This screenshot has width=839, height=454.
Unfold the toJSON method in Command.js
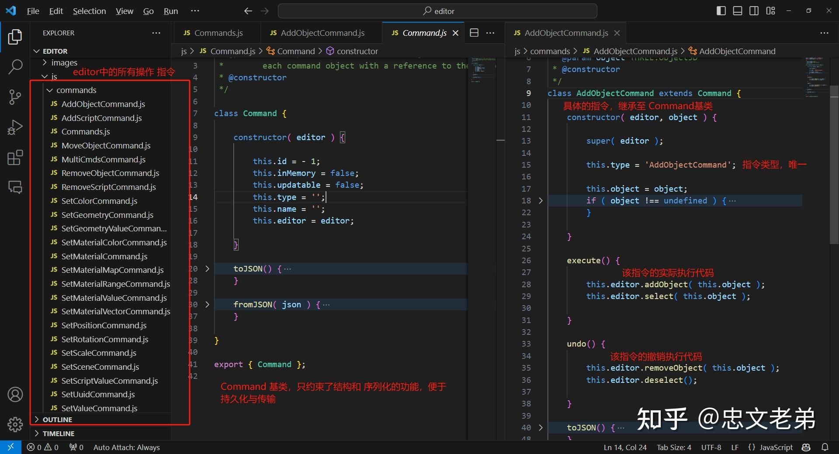point(207,269)
